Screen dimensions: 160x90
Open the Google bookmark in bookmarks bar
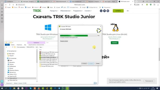83,7
